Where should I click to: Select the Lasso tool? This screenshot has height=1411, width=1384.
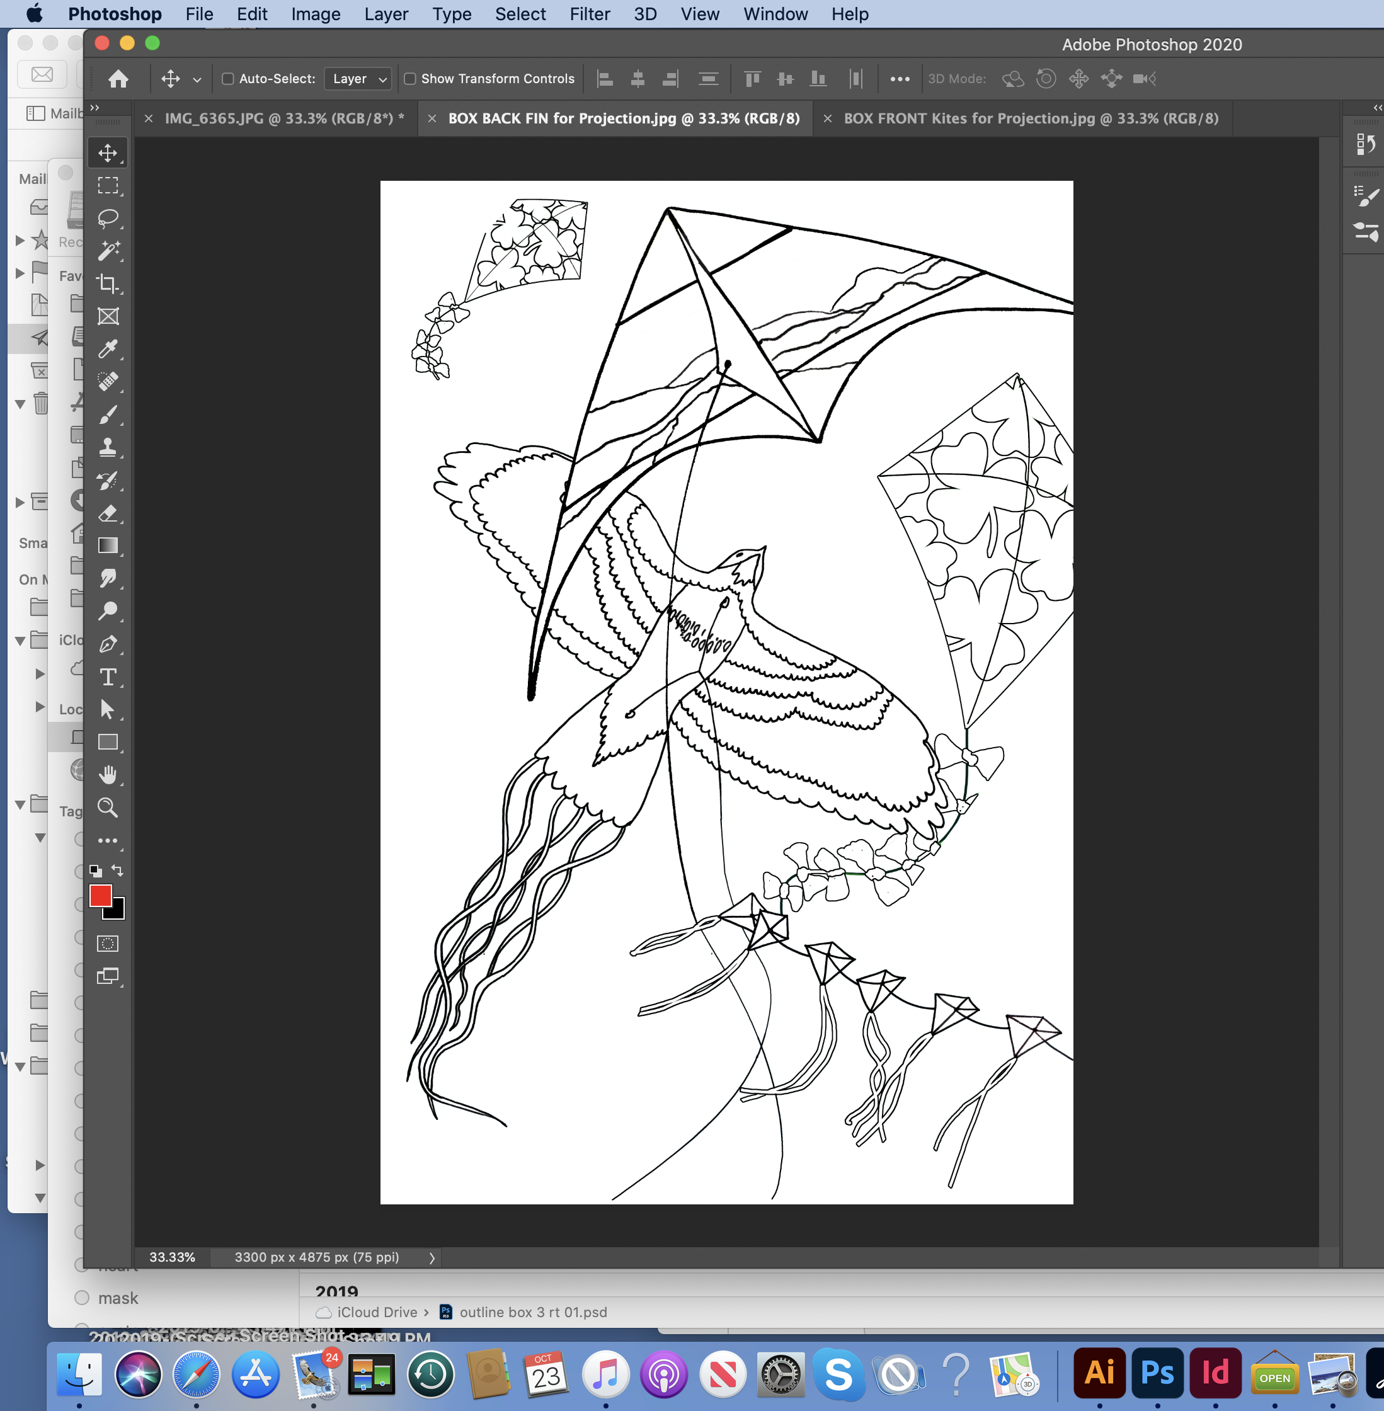(x=108, y=217)
